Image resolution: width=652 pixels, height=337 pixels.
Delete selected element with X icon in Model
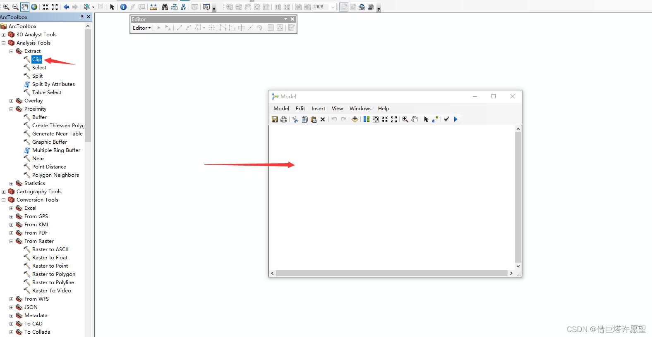click(323, 119)
